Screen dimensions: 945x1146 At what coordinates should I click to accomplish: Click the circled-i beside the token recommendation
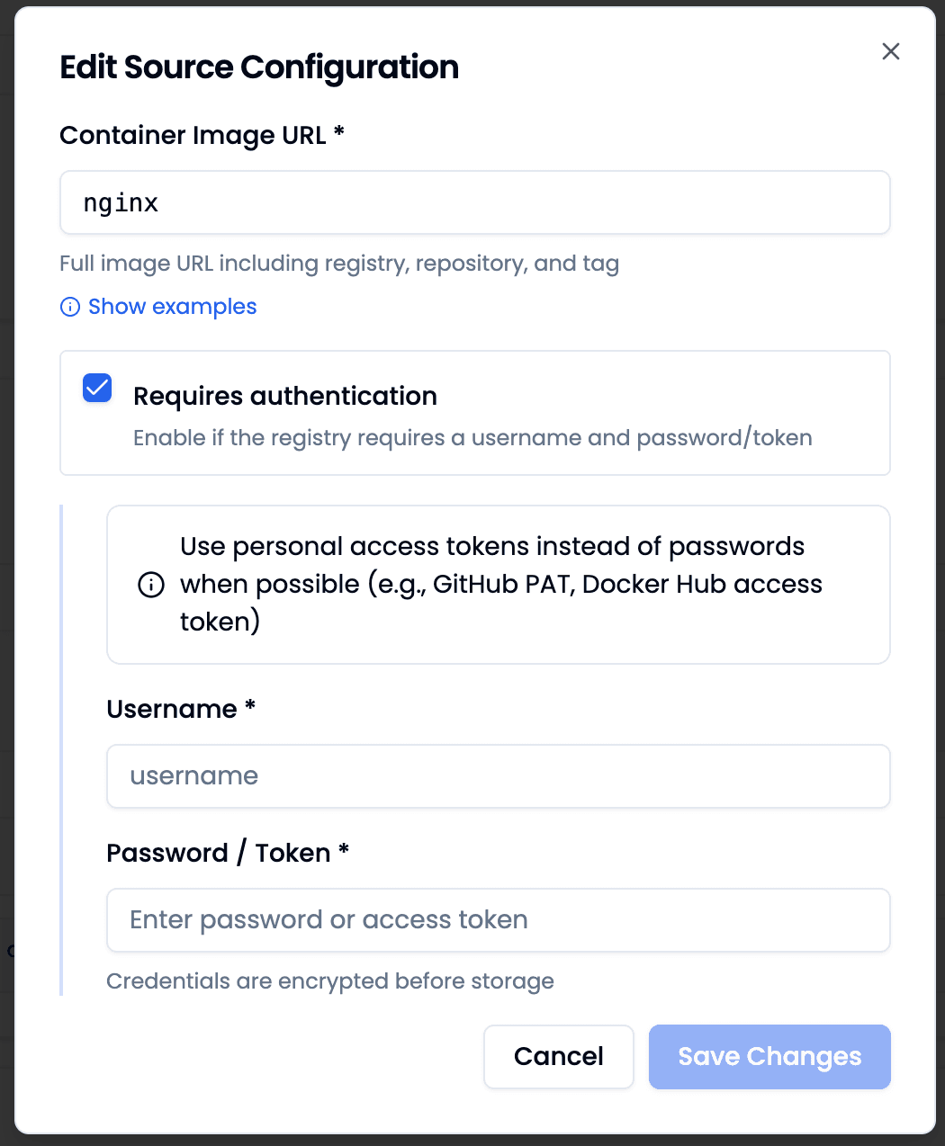coord(150,585)
